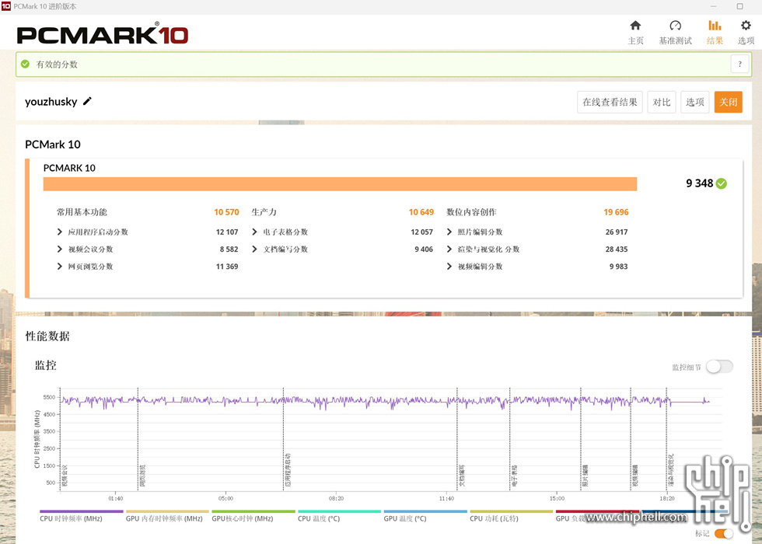The height and width of the screenshot is (544, 762).
Task: Click the 8 582 video conferencing score
Action: click(x=229, y=249)
